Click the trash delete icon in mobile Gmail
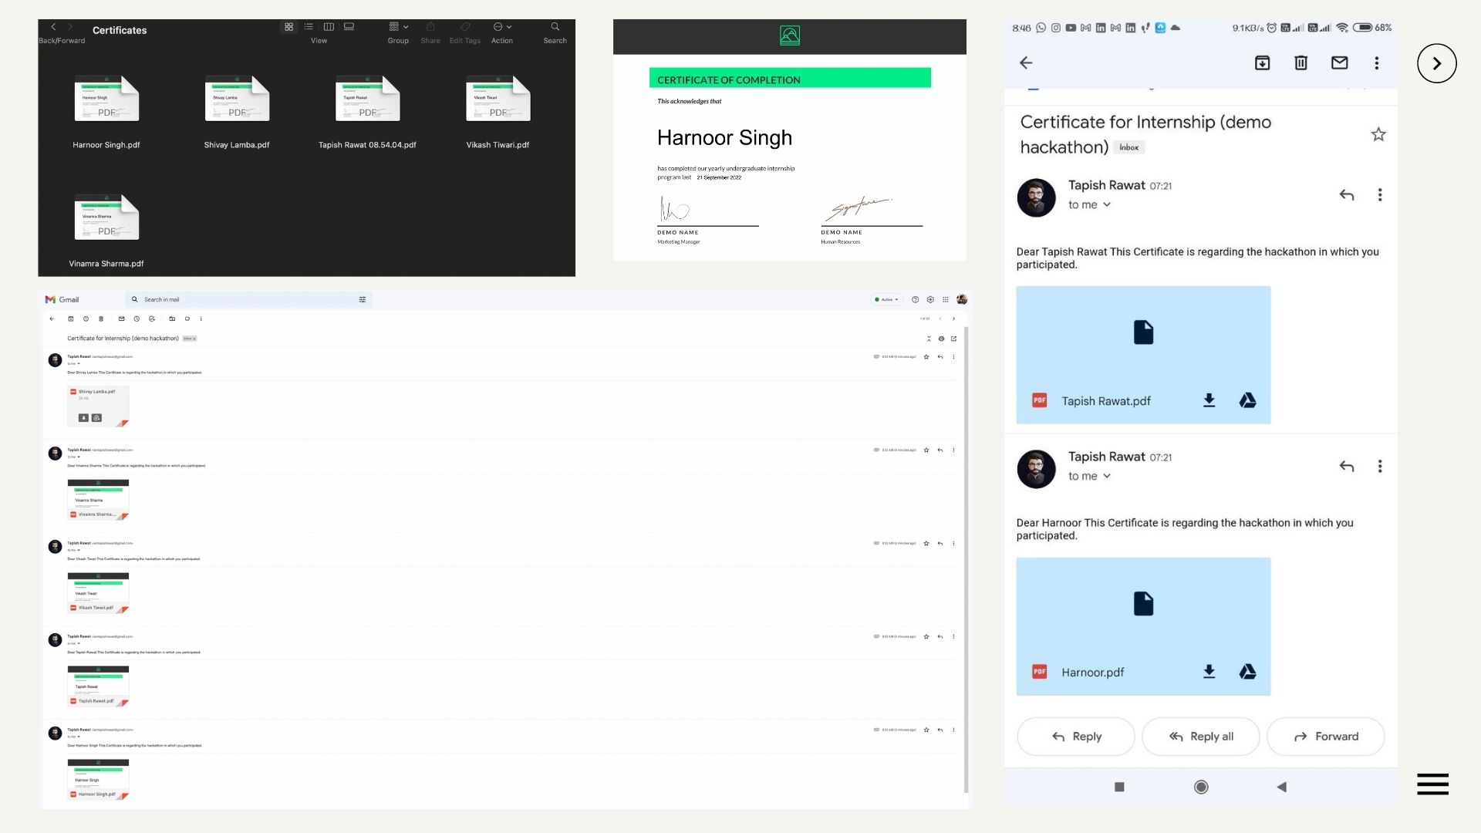This screenshot has width=1481, height=833. [1301, 63]
